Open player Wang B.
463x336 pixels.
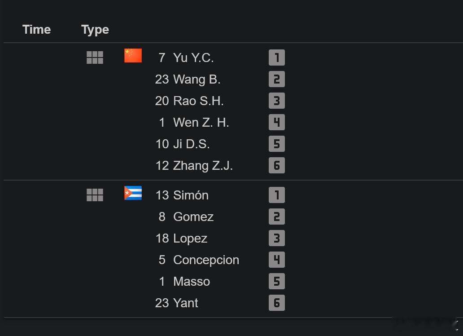pos(197,79)
